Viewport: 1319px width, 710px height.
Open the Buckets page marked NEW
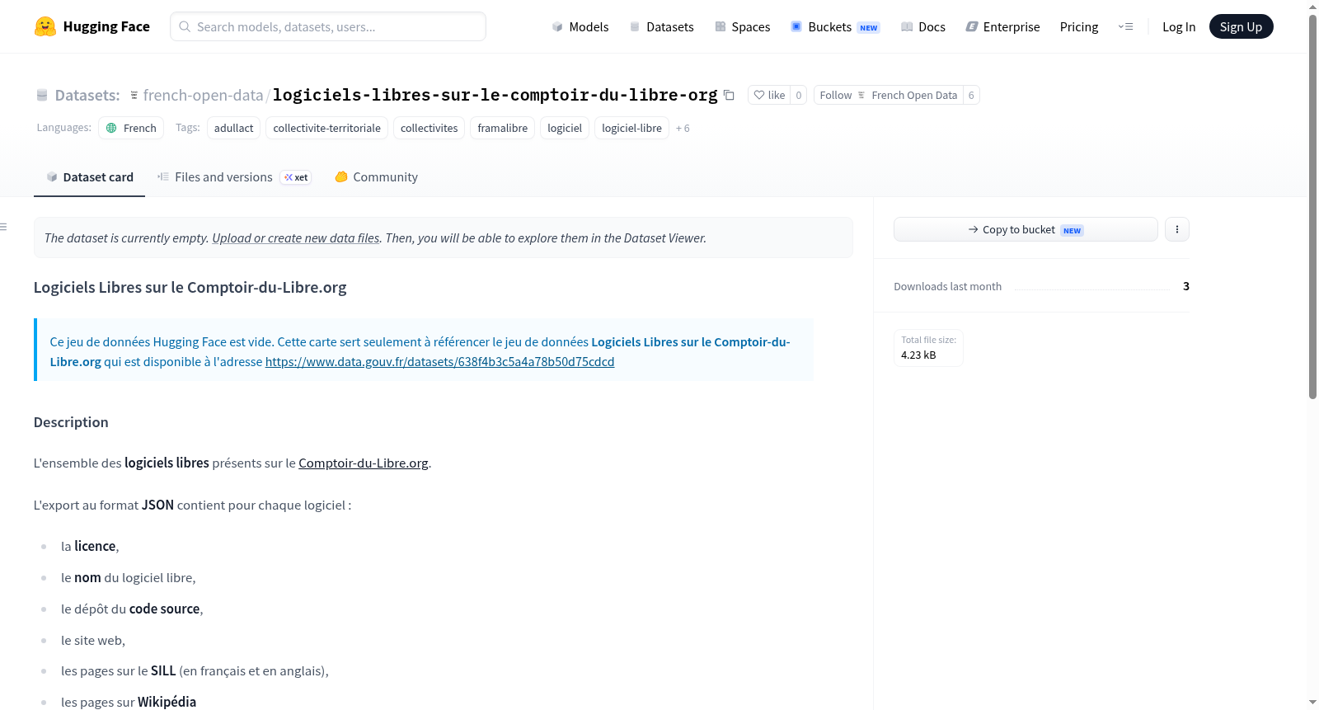point(835,27)
